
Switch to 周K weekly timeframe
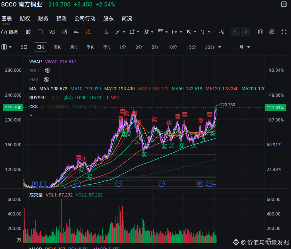[x=57, y=47]
